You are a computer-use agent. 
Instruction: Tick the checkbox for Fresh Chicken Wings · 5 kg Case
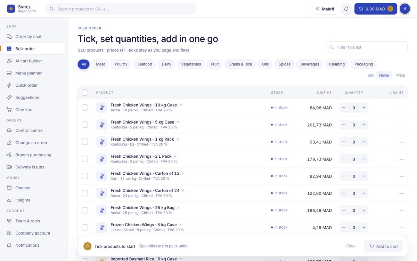pyautogui.click(x=85, y=125)
